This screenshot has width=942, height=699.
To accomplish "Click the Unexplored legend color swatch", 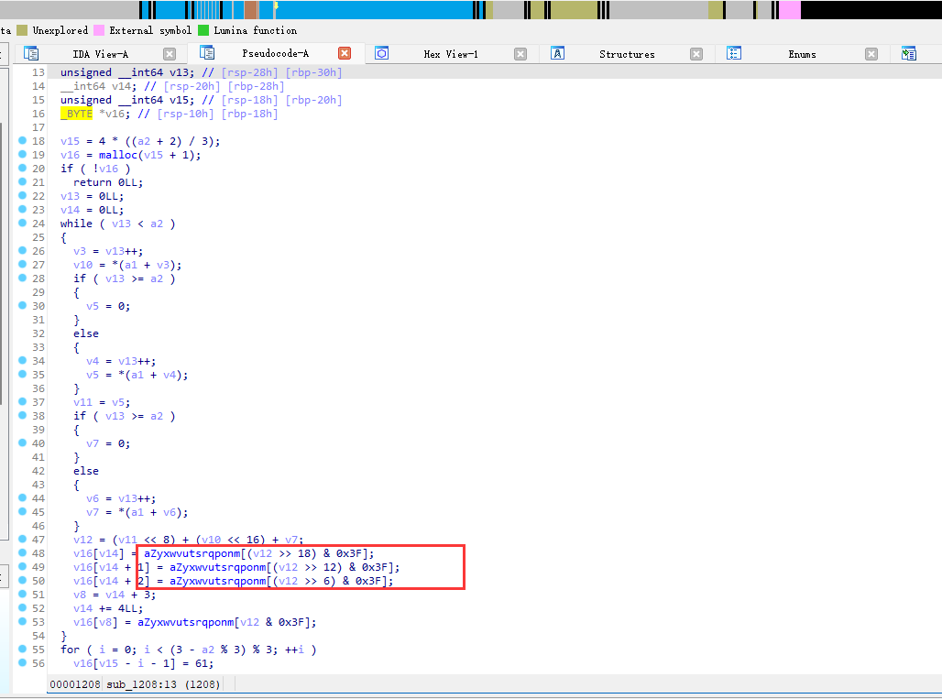I will tap(22, 30).
